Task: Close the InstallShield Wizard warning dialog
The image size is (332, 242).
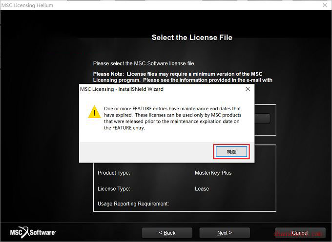Action: pyautogui.click(x=248, y=89)
